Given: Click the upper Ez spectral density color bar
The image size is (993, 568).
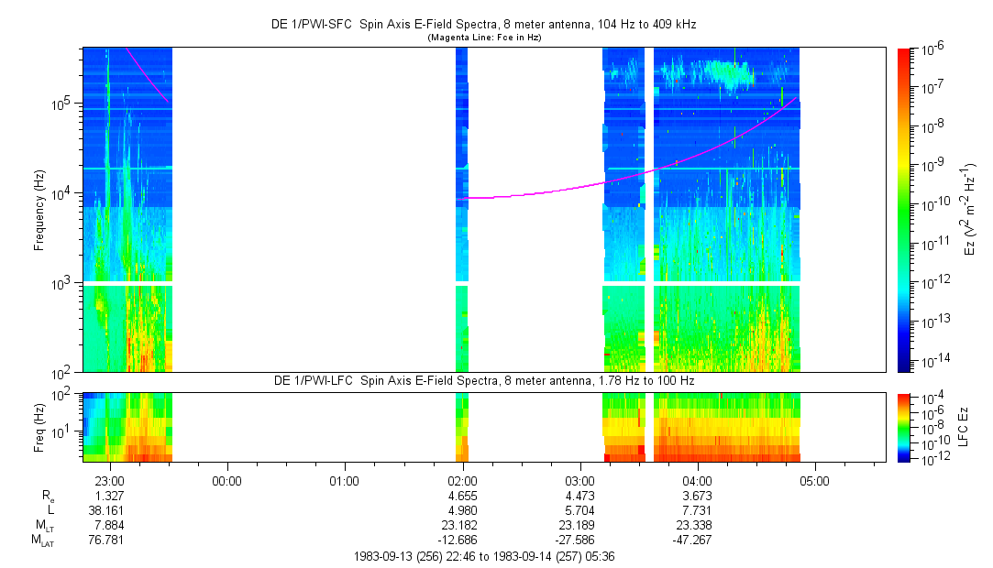Looking at the screenshot, I should (904, 210).
